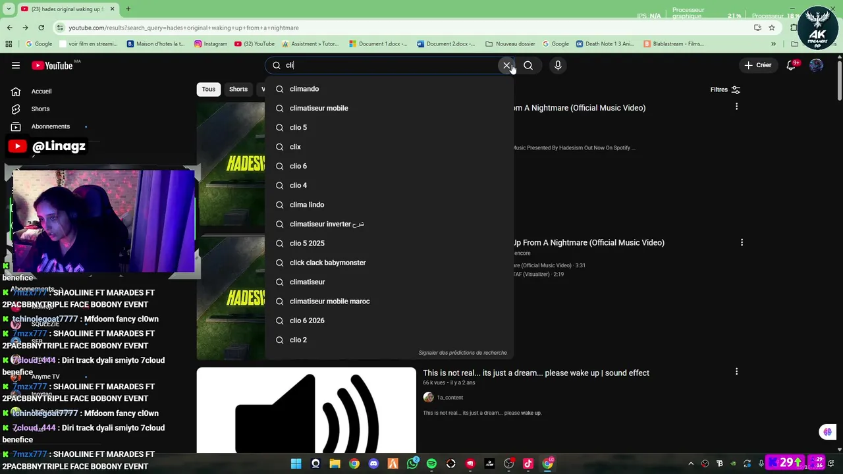Viewport: 843px width, 474px height.
Task: Open the notifications bell
Action: coord(791,65)
